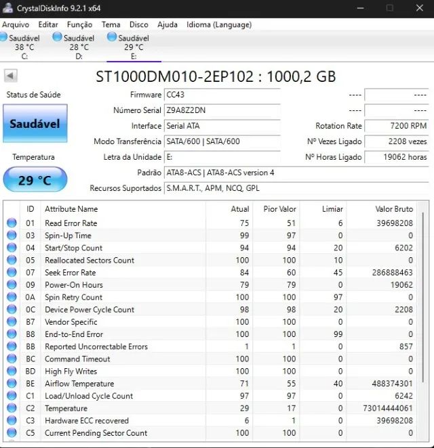The width and height of the screenshot is (434, 448).
Task: Click the Reallocated Sectors Count attribute name
Action: coord(90,261)
